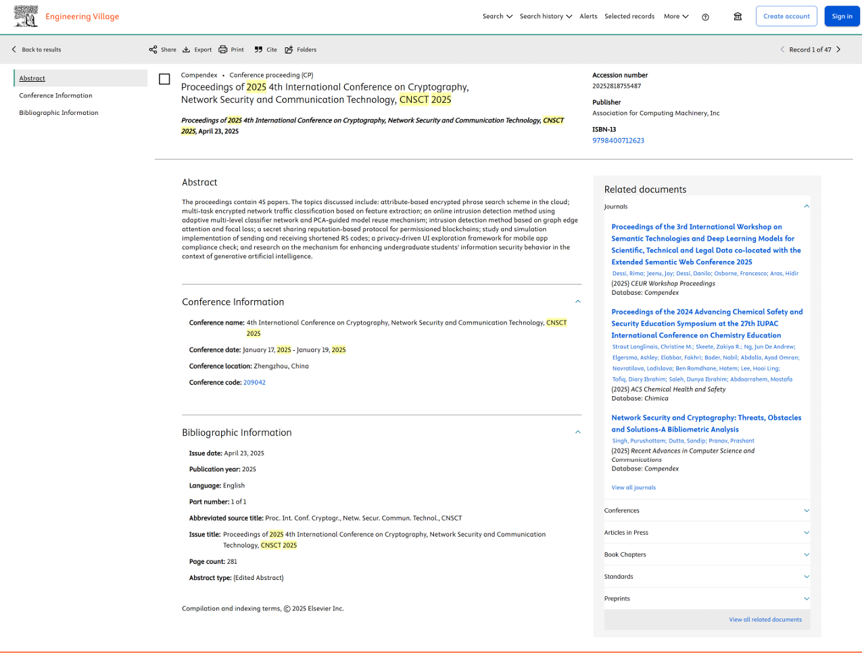Click the Export download icon
Screen dimensions: 862x655
186,49
